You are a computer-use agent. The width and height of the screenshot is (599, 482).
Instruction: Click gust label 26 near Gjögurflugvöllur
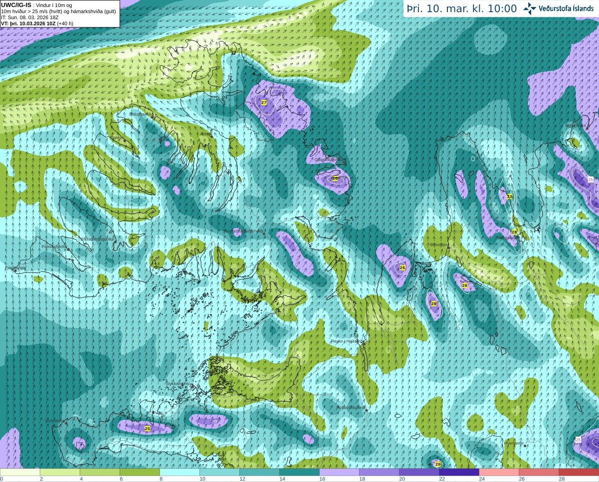pyautogui.click(x=335, y=178)
